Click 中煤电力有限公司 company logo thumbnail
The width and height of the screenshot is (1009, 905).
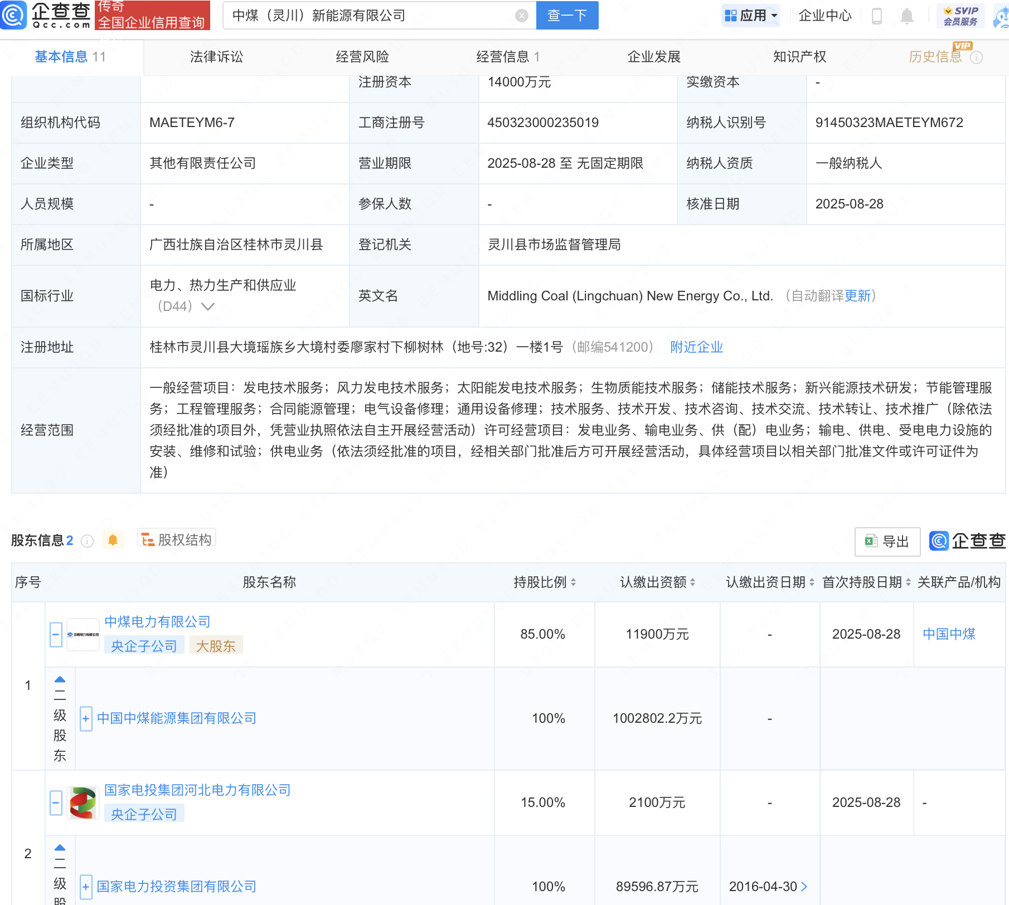(83, 634)
